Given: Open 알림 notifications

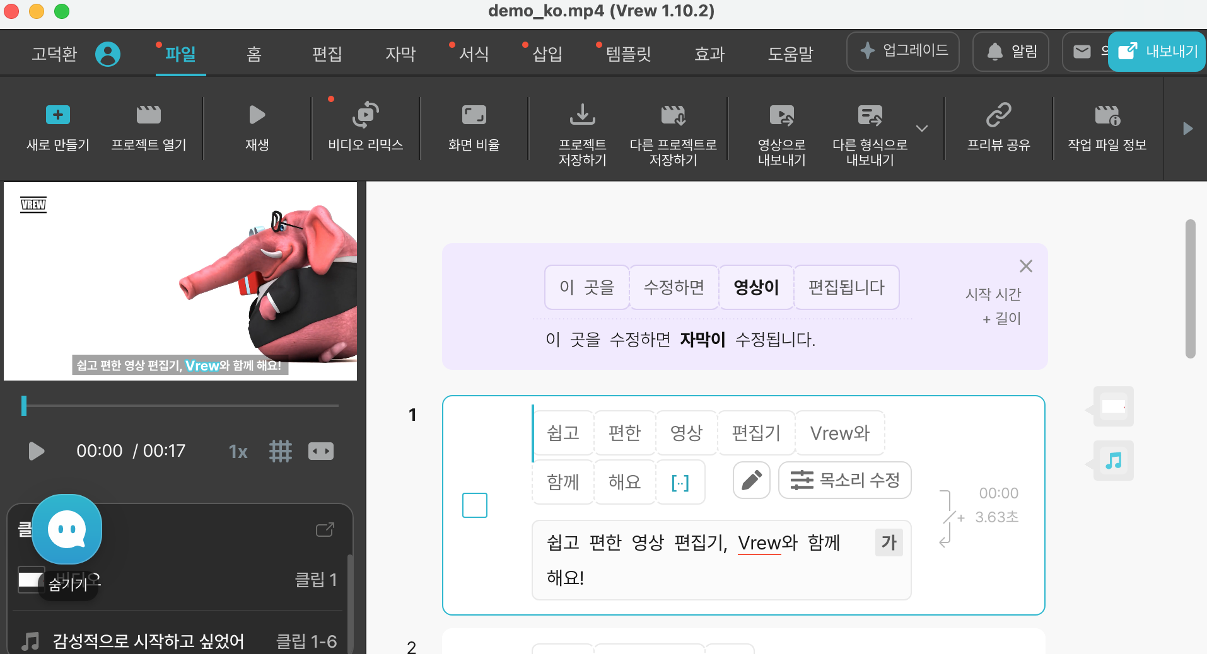Looking at the screenshot, I should (1011, 51).
